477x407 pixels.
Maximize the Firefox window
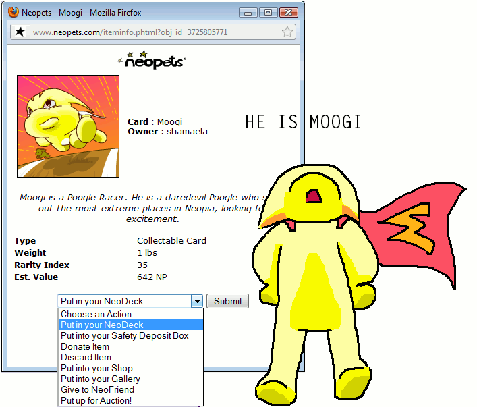tap(268, 13)
